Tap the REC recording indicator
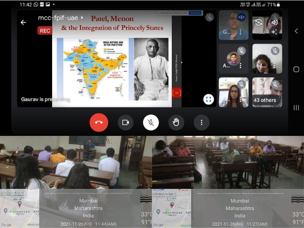This screenshot has width=304, height=228. coord(45,31)
